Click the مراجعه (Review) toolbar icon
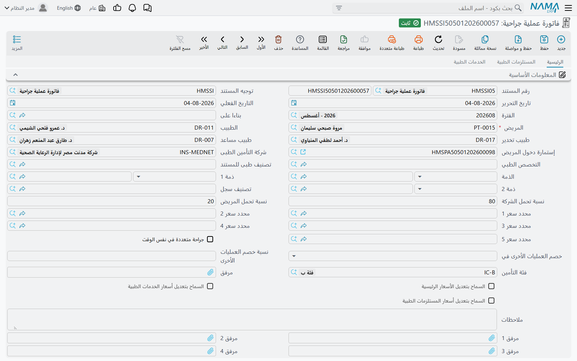The width and height of the screenshot is (577, 361). (344, 39)
